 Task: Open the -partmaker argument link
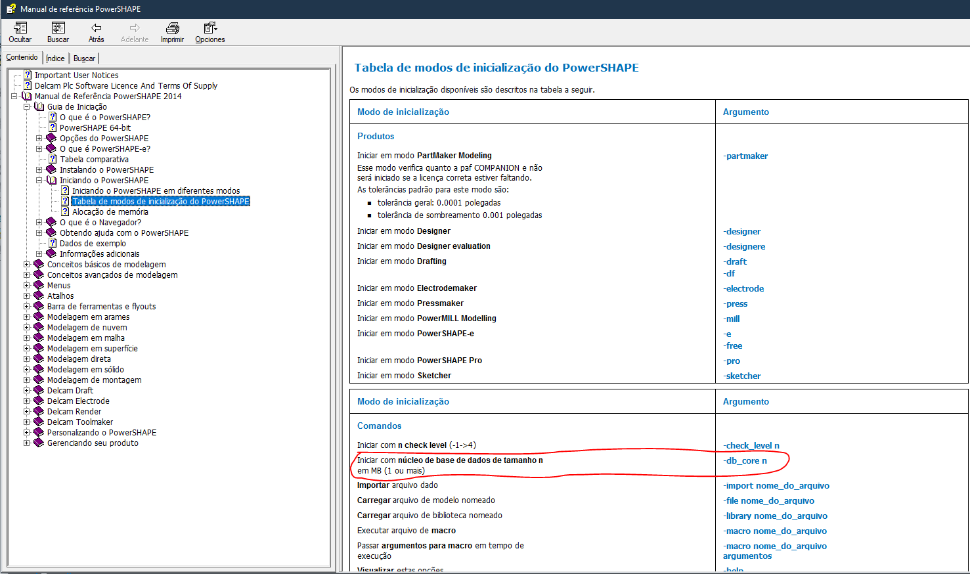click(x=745, y=156)
